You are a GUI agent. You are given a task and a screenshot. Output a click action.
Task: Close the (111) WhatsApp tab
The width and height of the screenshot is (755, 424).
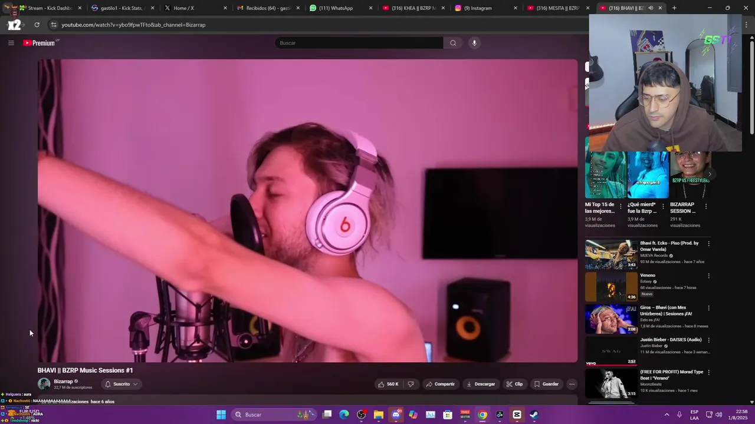tap(370, 8)
